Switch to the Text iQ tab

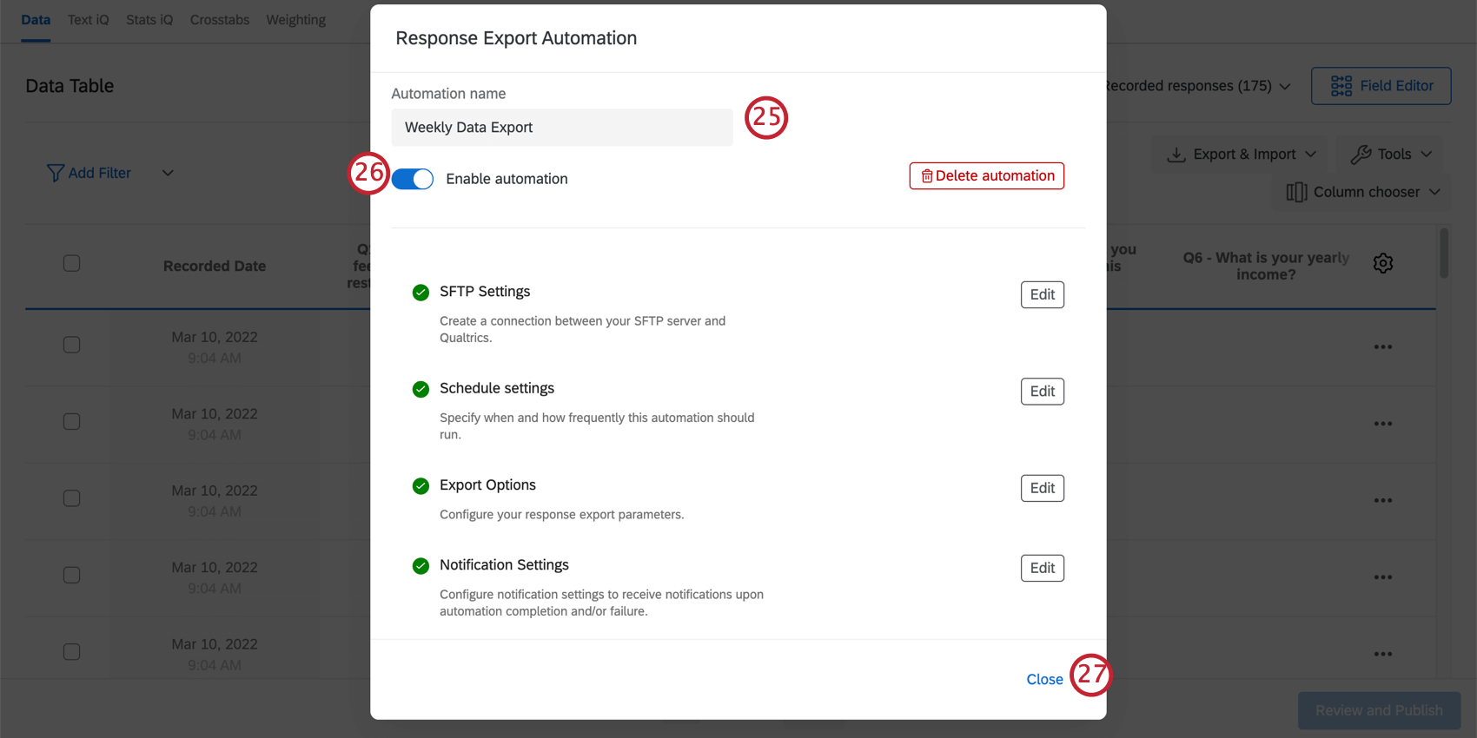(89, 20)
